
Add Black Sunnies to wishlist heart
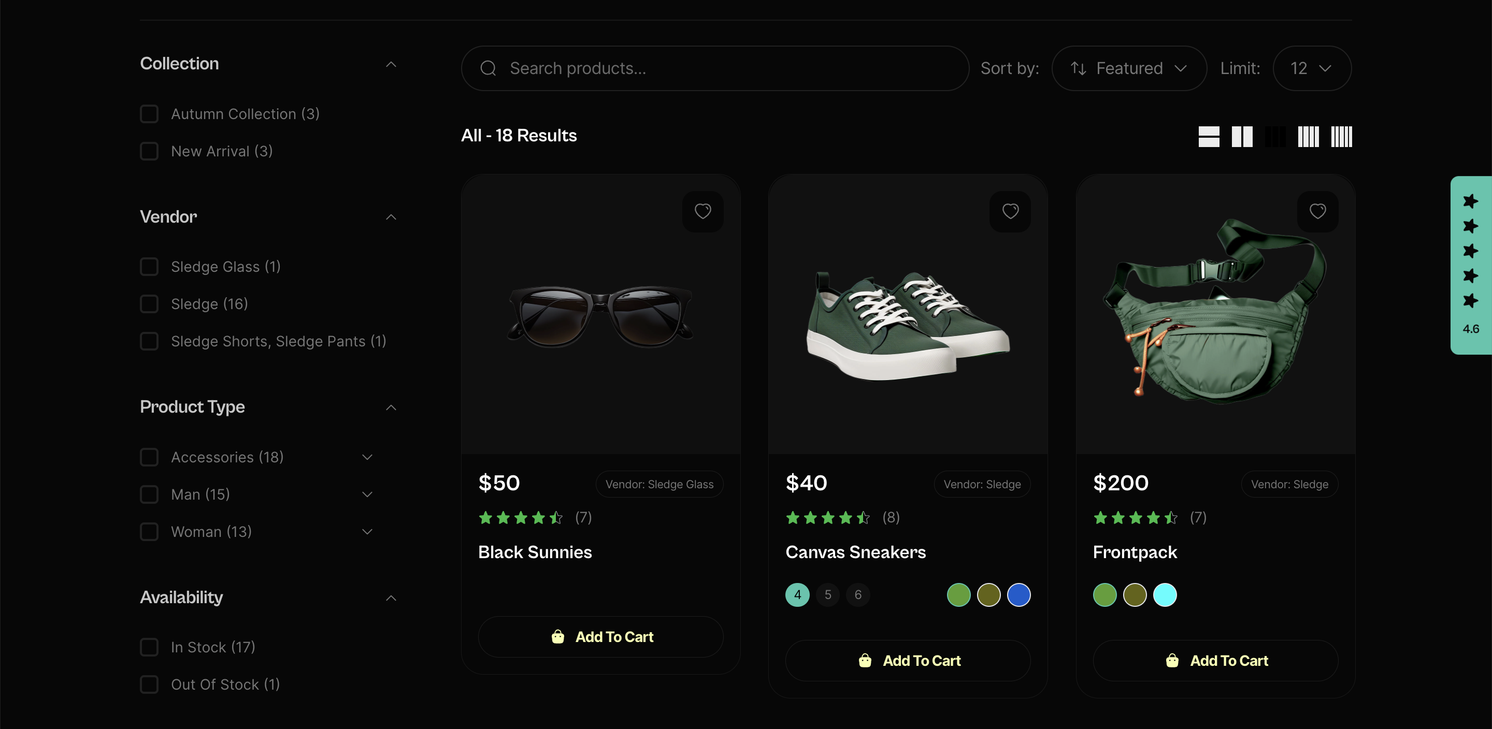702,211
